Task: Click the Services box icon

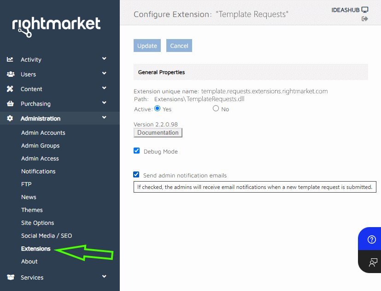Action: [11, 277]
